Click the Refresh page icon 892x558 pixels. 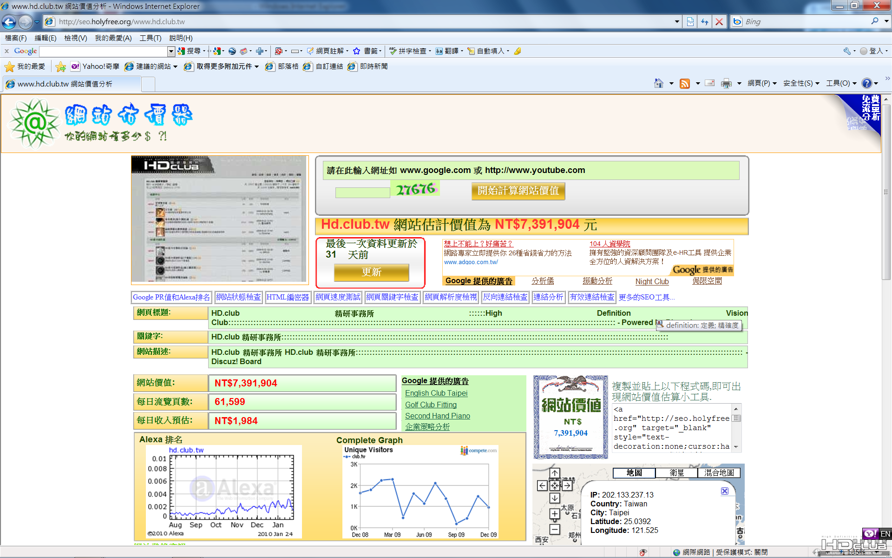tap(705, 21)
